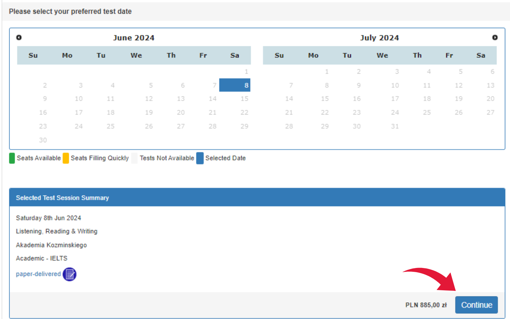Click Selected Test Session Summary header
This screenshot has width=510, height=319.
(62, 198)
